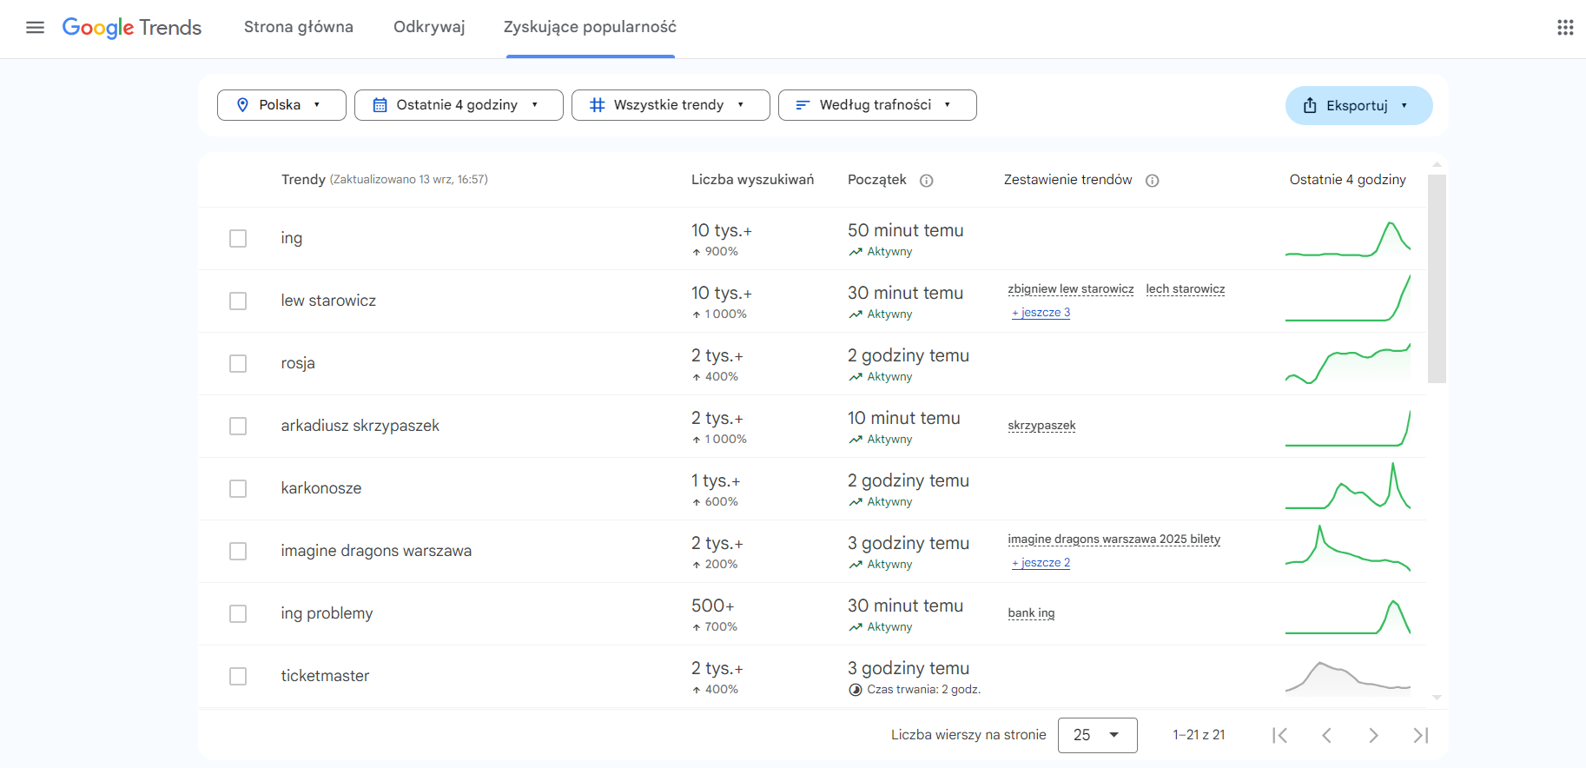
Task: Click the info icon next to Początek
Action: [927, 181]
